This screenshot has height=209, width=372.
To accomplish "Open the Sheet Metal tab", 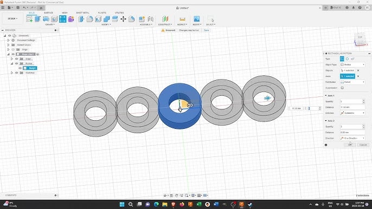I will click(82, 12).
